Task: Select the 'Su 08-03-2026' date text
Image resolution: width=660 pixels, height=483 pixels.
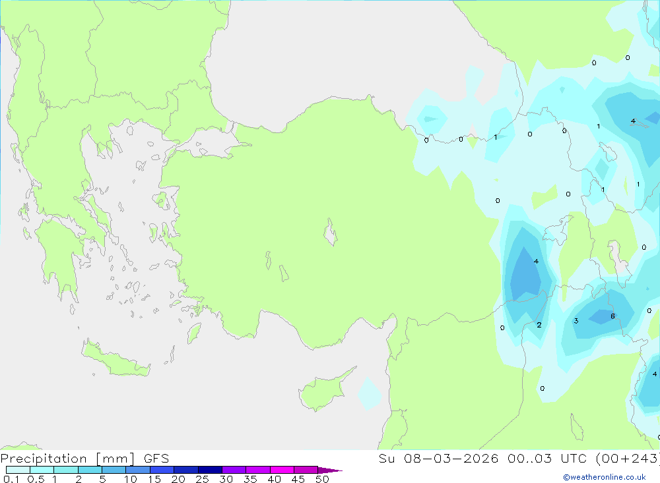Action: pos(438,458)
